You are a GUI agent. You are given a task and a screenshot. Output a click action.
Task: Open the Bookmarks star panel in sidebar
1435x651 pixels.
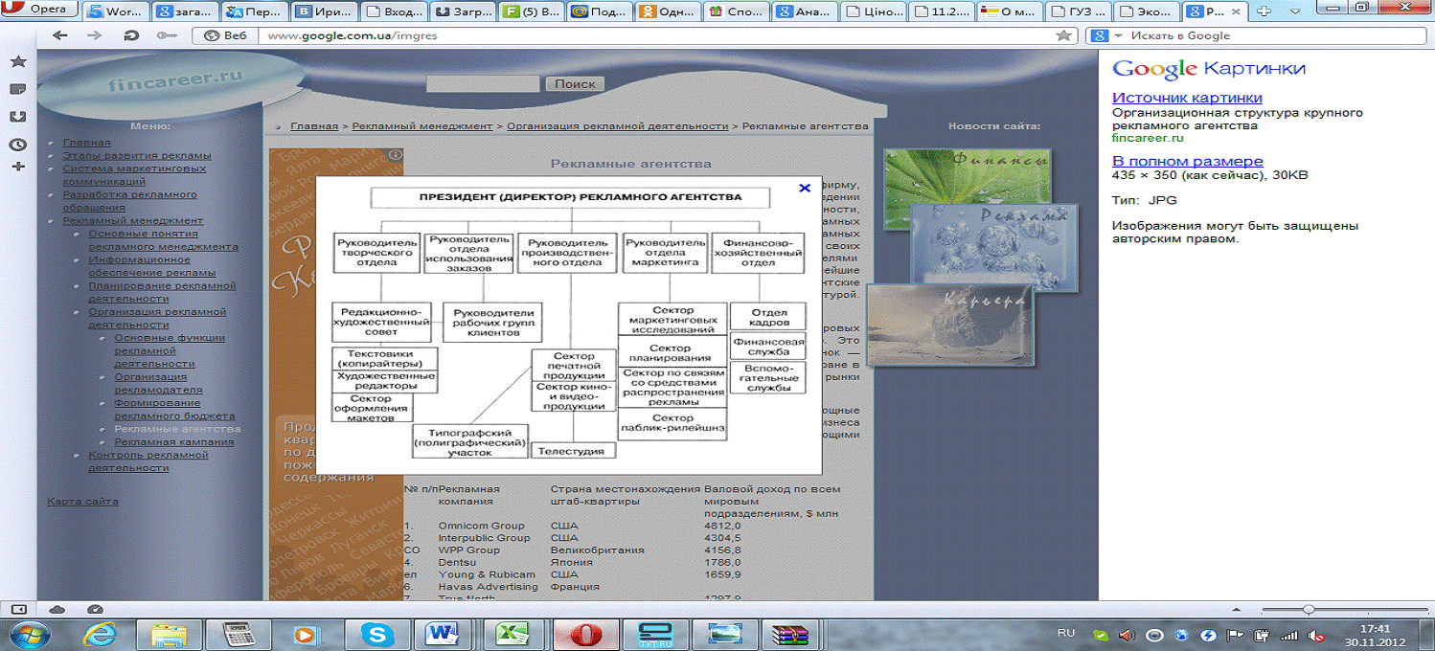(17, 61)
